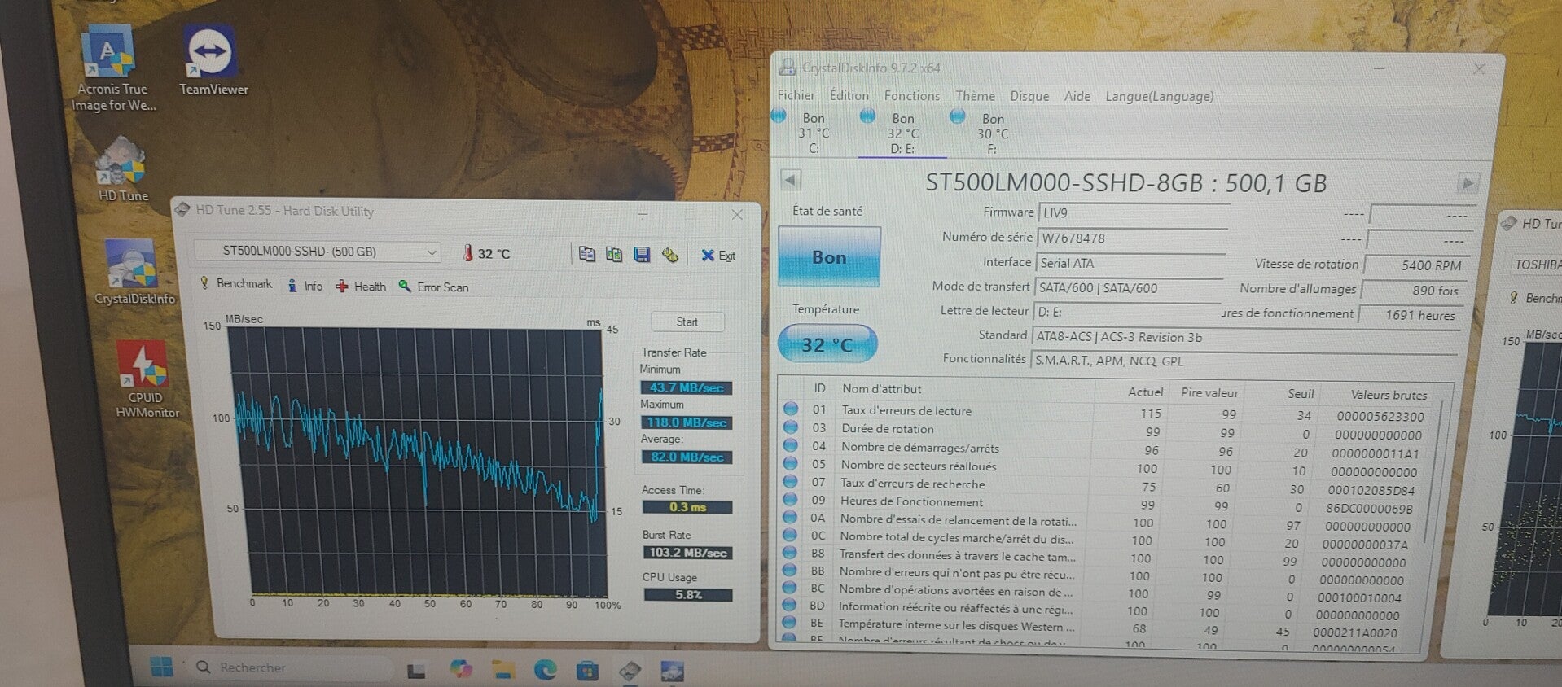Click the Start benchmark button
1562x687 pixels.
[687, 322]
